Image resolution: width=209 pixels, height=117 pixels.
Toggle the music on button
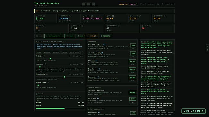(151, 4)
